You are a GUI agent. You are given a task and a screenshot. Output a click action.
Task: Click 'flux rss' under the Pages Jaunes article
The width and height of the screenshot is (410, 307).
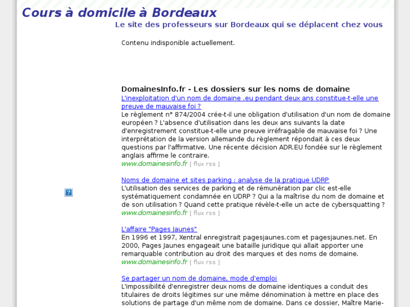[205, 262]
